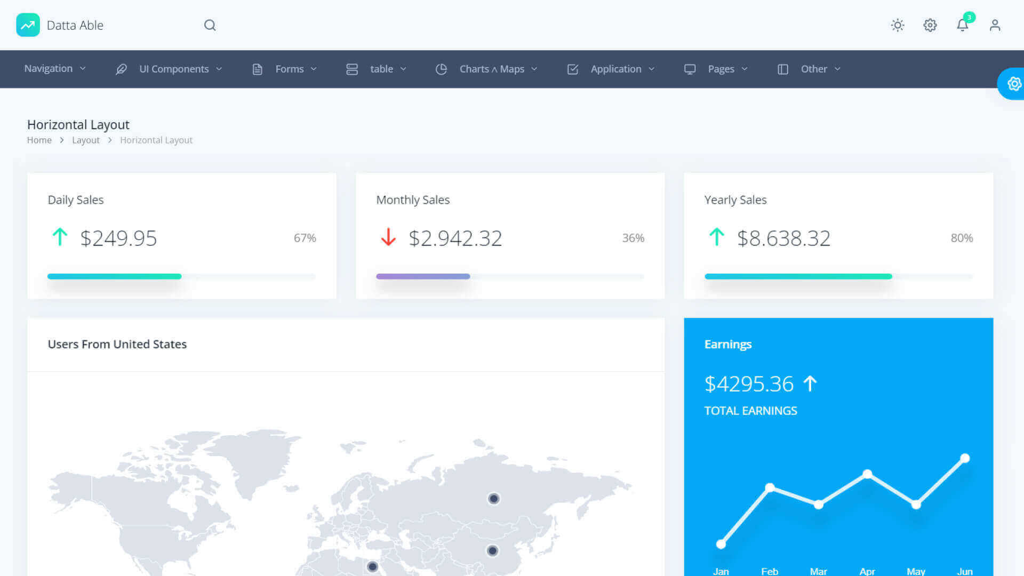Click the Jun data point on Earnings chart
Image resolution: width=1024 pixels, height=576 pixels.
point(965,458)
